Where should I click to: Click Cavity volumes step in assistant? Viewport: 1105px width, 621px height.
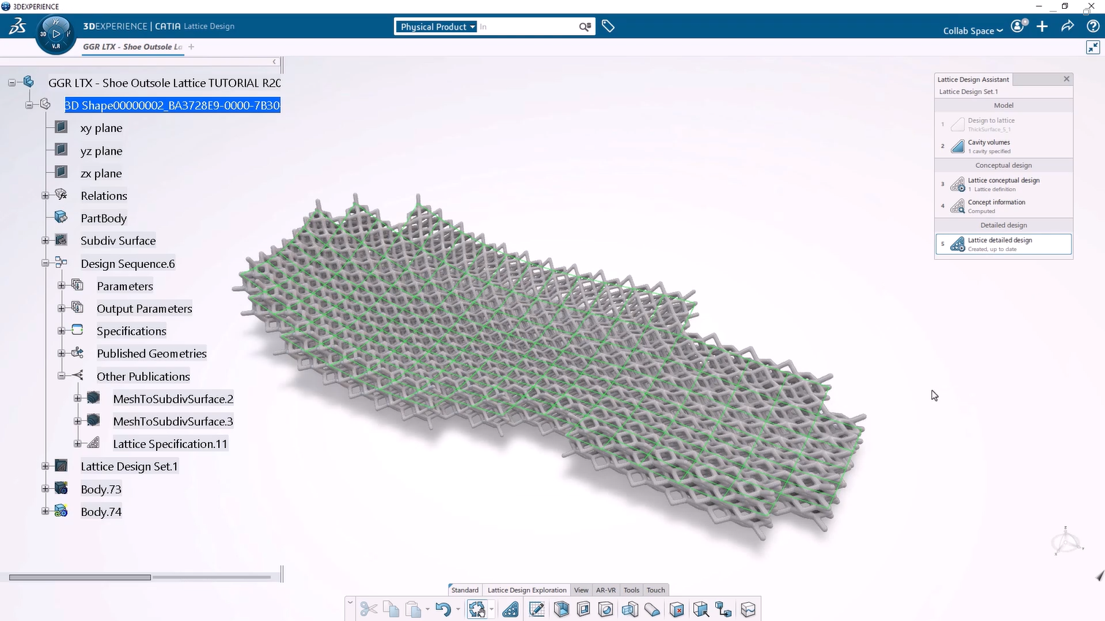coord(1004,146)
